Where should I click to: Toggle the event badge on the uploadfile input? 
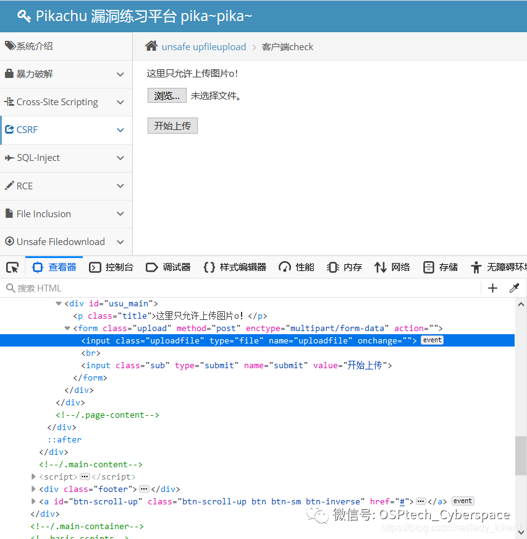431,340
